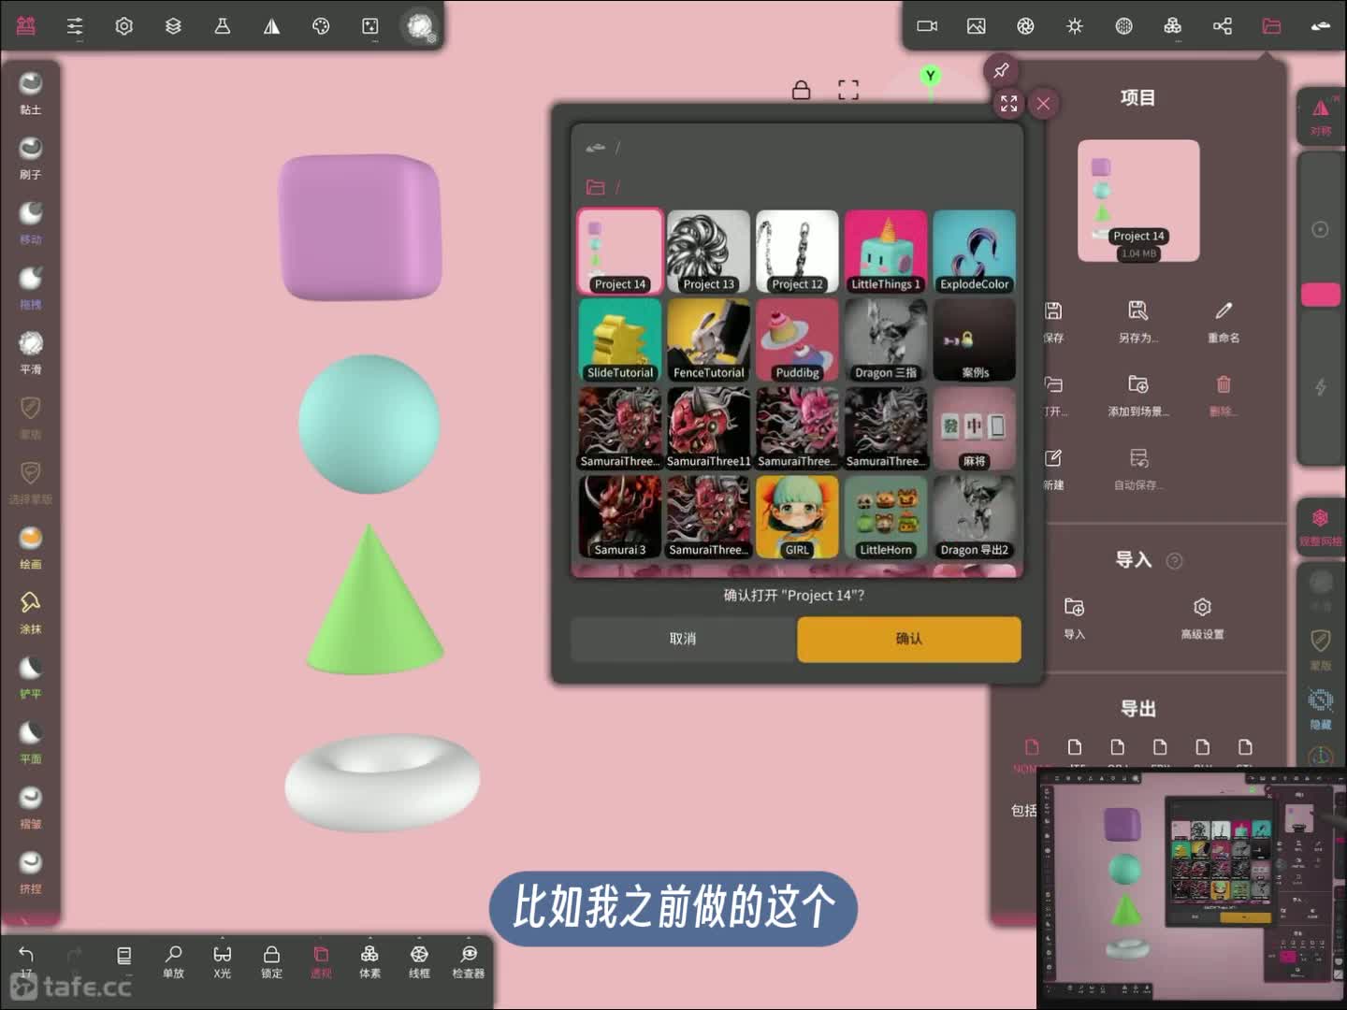Open the topology hexagon menu in top toolbar

pos(123,26)
